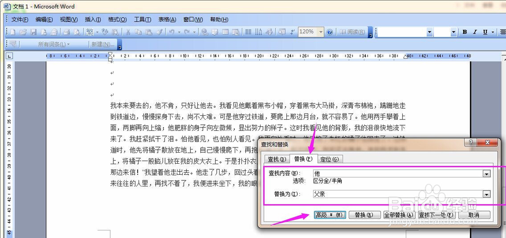Open the 插入 menu
506x238 pixels.
pyautogui.click(x=93, y=19)
